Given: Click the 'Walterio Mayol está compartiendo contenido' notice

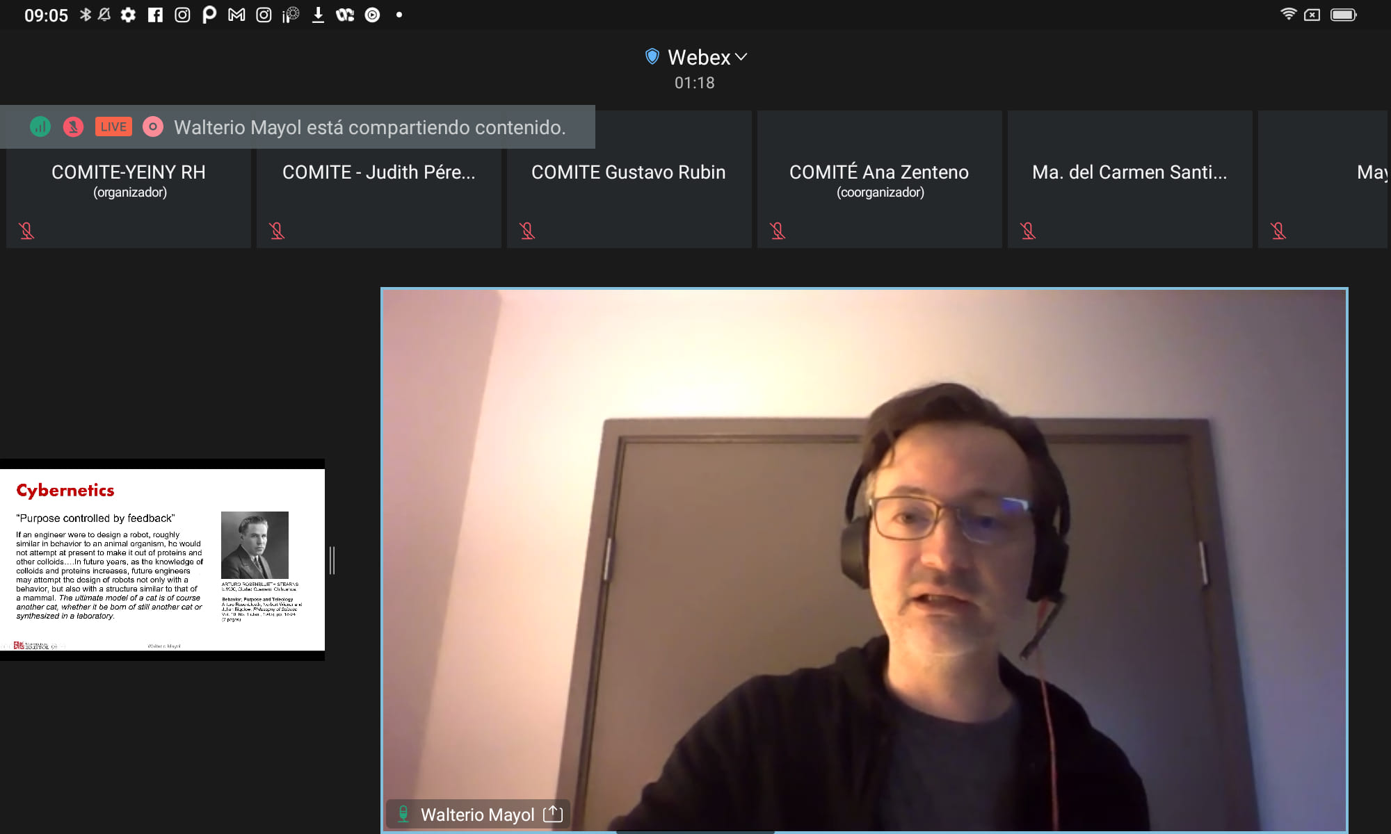Looking at the screenshot, I should (x=369, y=127).
